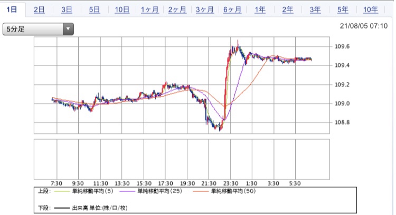Click the 9:30 time axis label
Screen dimensions: 396x215
(78, 183)
